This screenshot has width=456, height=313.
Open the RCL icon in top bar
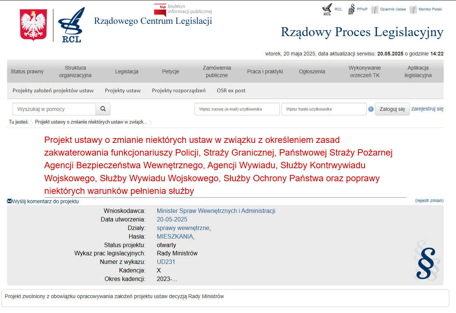coord(327,9)
